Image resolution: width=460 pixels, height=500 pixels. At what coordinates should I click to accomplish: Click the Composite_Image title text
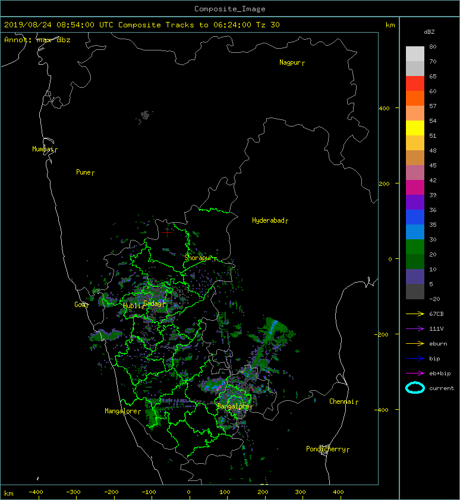click(x=230, y=9)
